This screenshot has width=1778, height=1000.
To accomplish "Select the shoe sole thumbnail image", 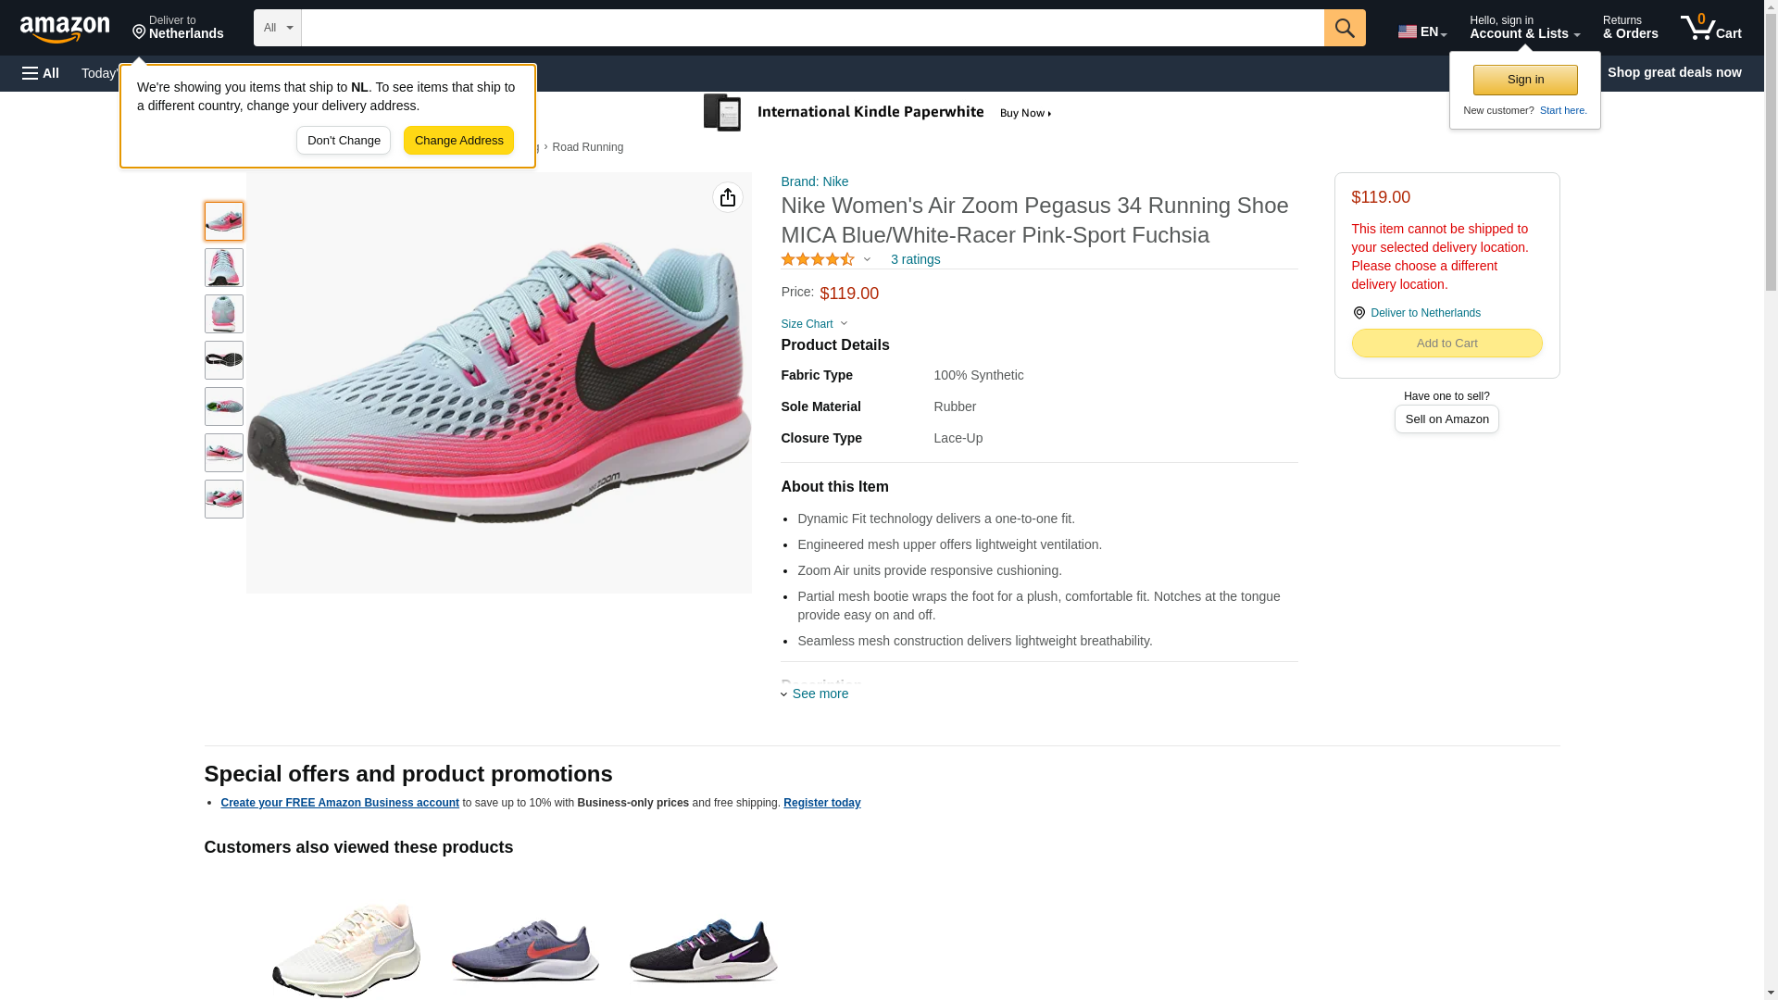I will pyautogui.click(x=224, y=360).
